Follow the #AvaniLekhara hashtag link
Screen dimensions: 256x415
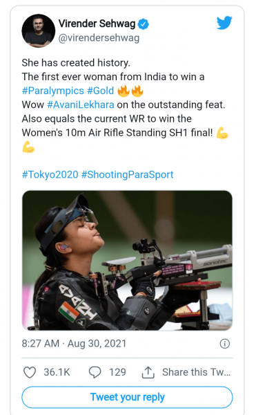(x=81, y=105)
